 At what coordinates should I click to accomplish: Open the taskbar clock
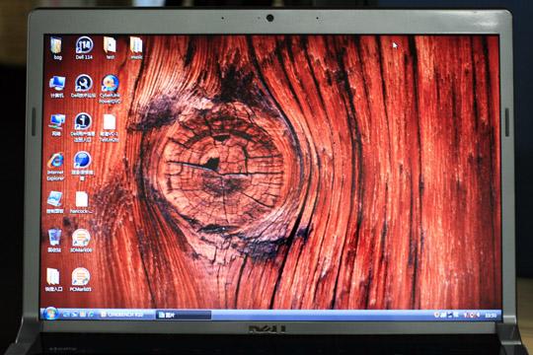point(491,316)
